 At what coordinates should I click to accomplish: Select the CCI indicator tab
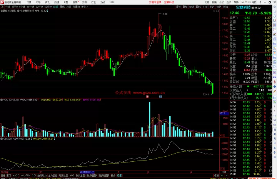tap(34, 176)
